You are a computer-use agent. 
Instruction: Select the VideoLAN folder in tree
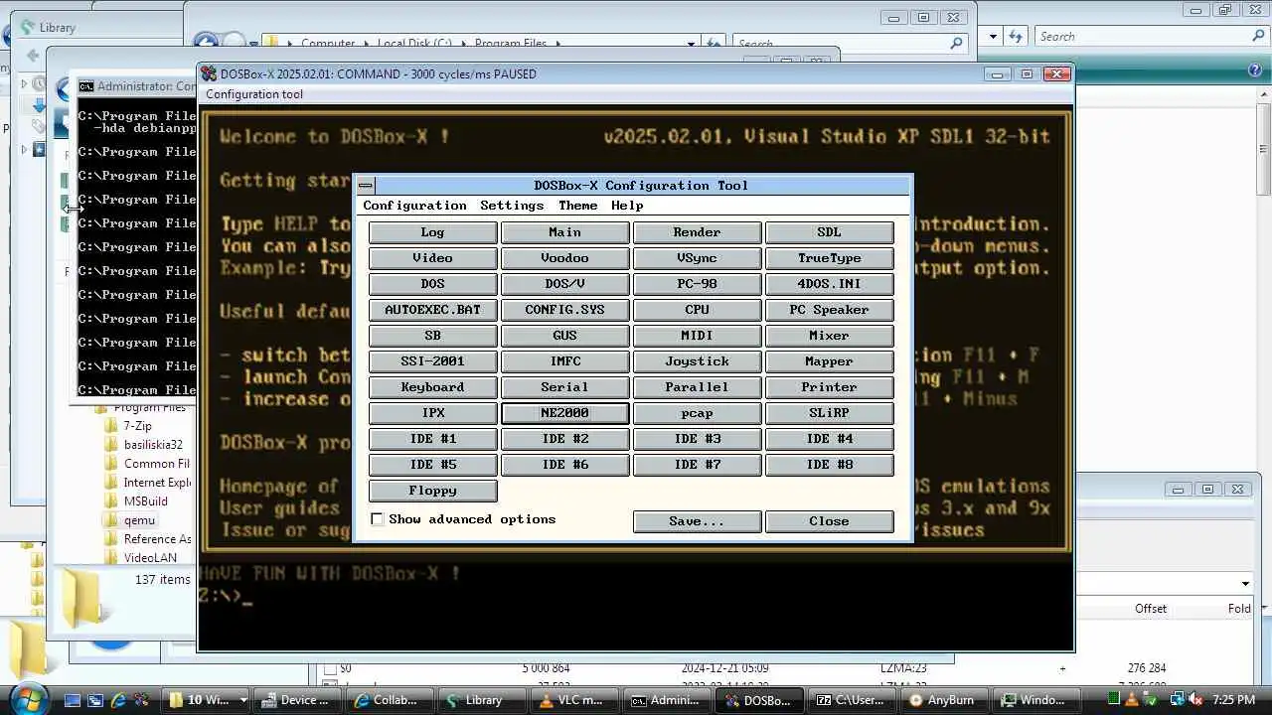150,558
